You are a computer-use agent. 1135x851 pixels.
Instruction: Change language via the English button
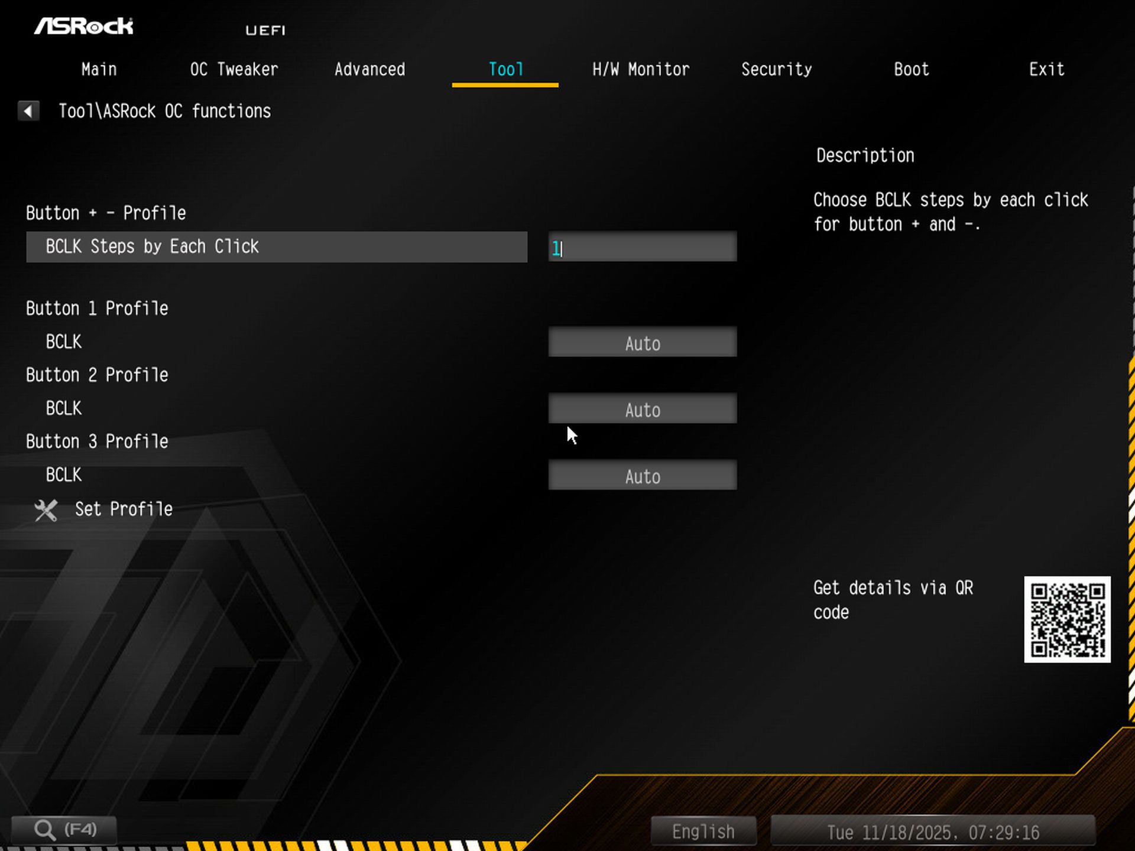click(x=703, y=830)
